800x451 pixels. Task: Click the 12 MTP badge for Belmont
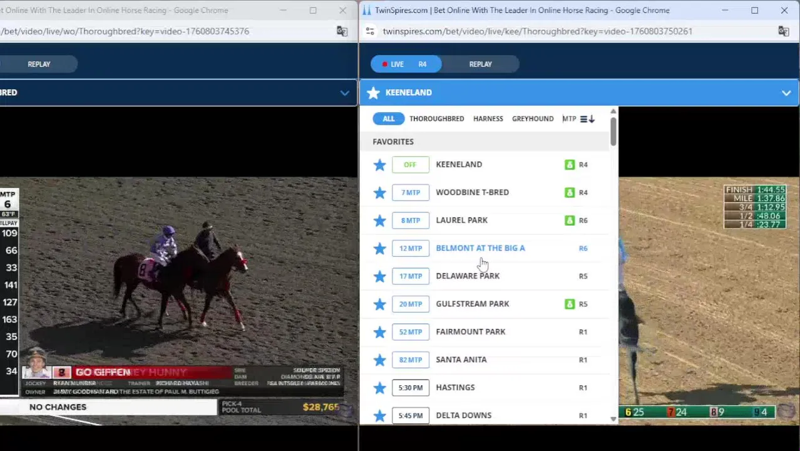pos(411,248)
